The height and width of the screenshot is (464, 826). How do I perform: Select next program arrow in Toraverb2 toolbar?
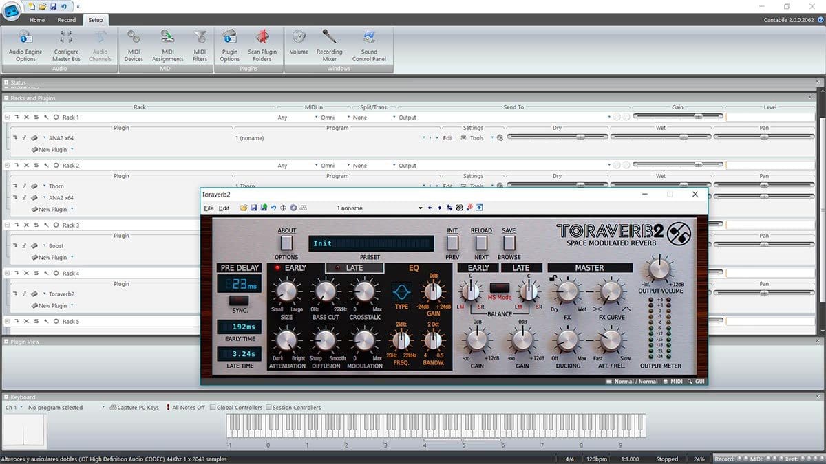coord(440,208)
